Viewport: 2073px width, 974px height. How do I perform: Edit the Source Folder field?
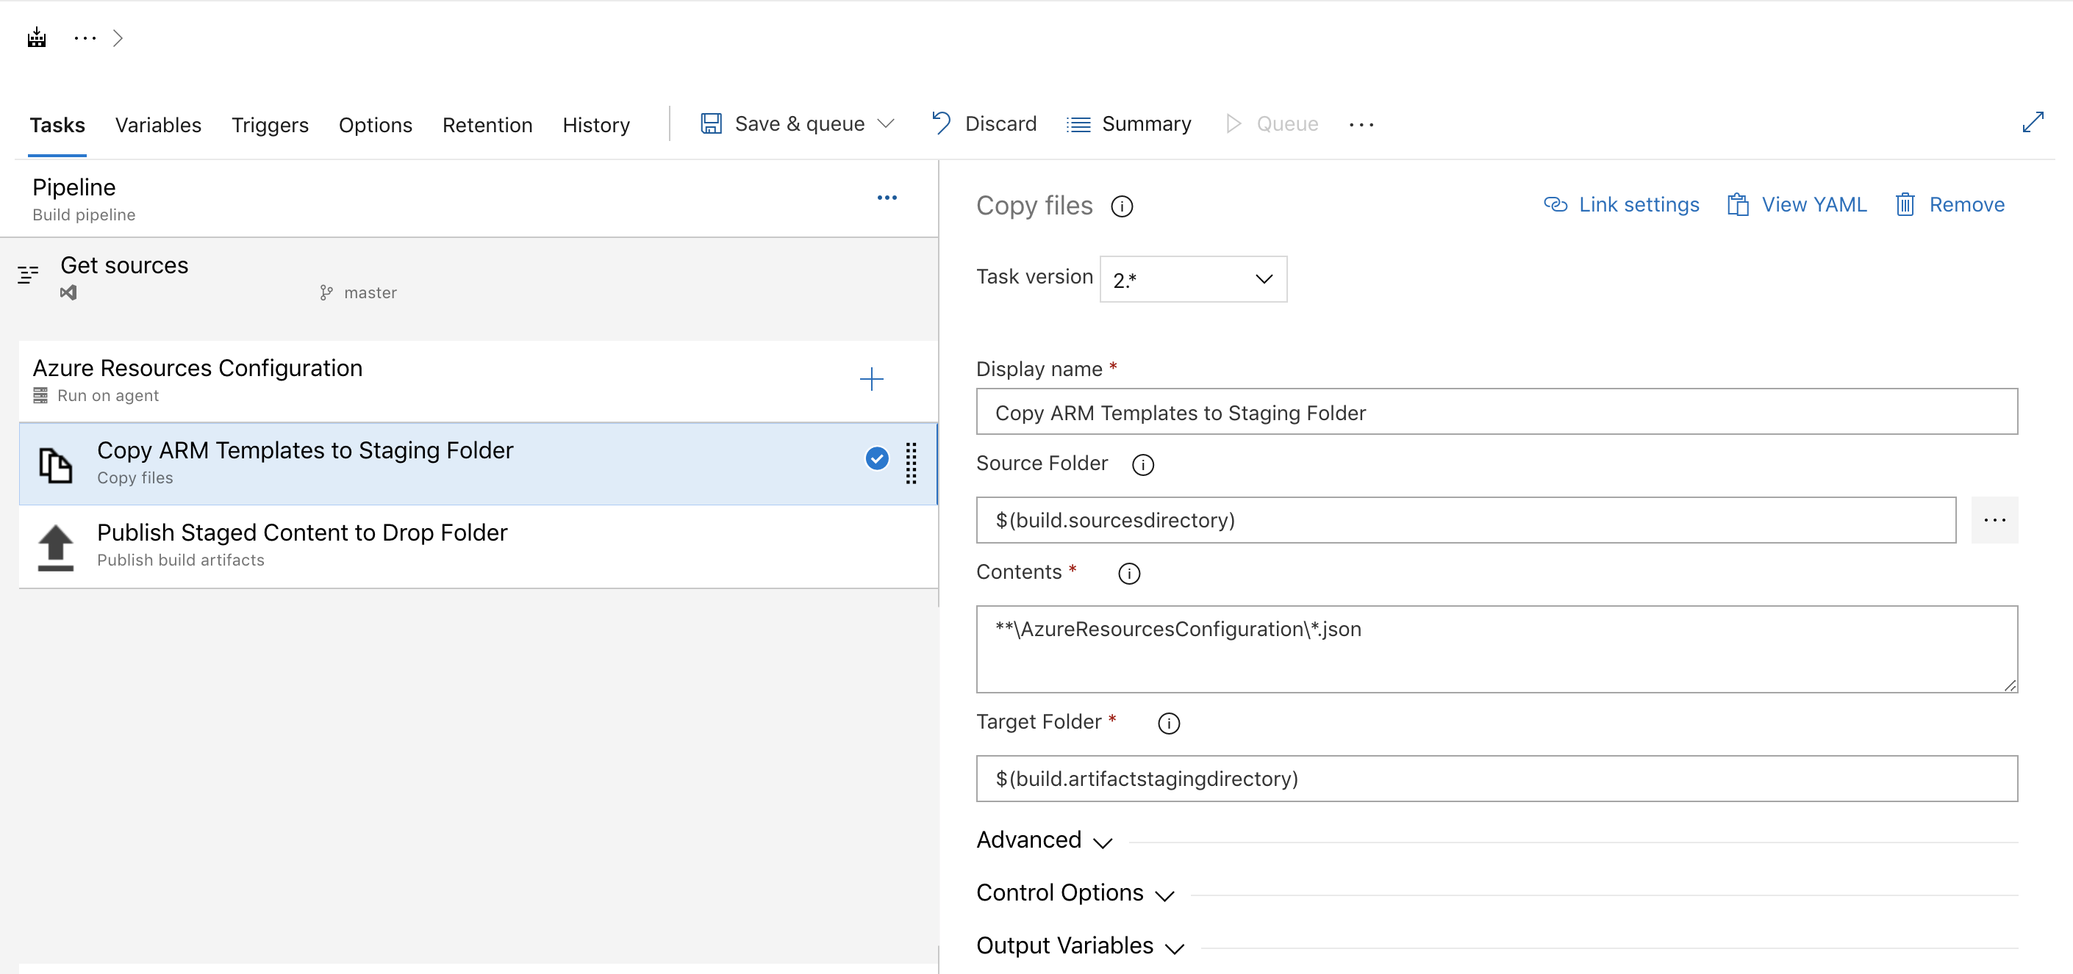(1465, 519)
